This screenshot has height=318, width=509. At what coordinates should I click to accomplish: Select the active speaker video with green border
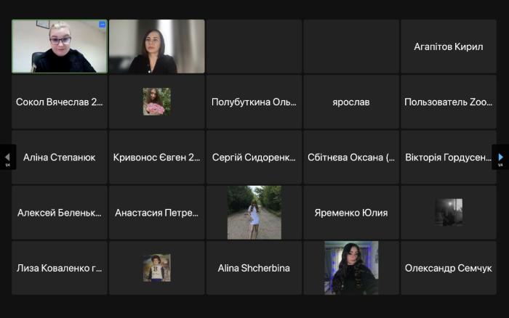[60, 47]
